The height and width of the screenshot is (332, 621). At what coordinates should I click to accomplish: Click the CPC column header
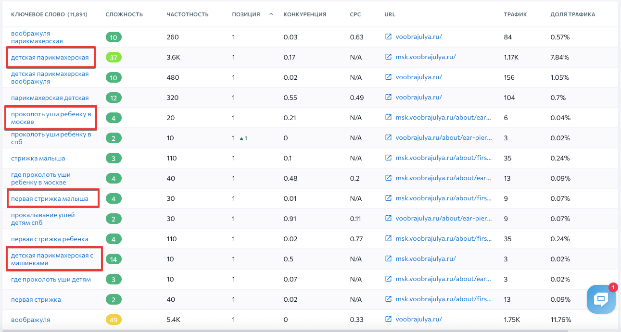tap(355, 14)
